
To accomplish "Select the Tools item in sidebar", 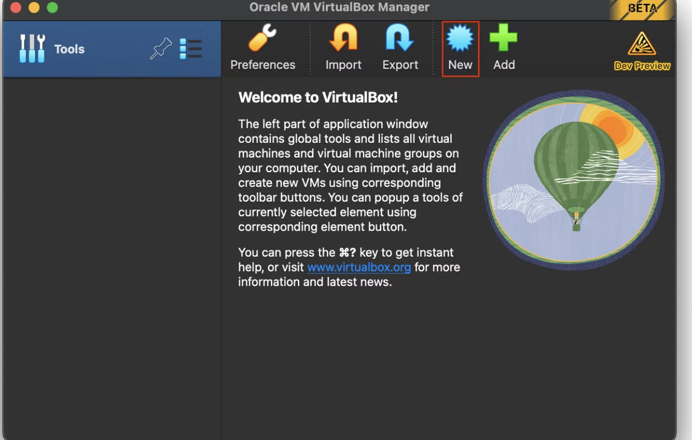I will (x=112, y=49).
